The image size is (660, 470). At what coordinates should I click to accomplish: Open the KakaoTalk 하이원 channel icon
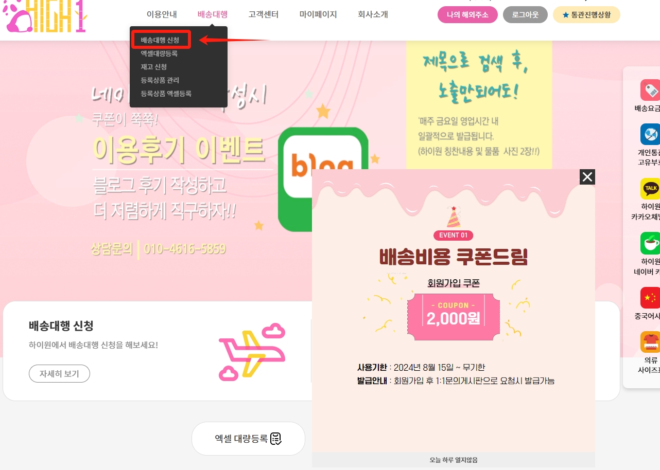(650, 189)
